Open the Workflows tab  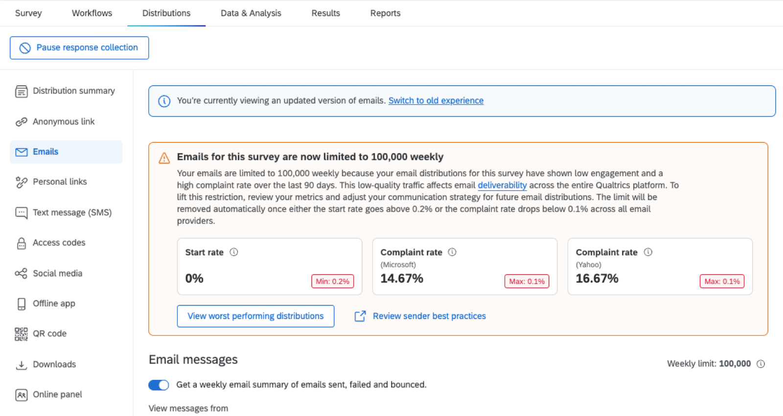click(x=92, y=13)
